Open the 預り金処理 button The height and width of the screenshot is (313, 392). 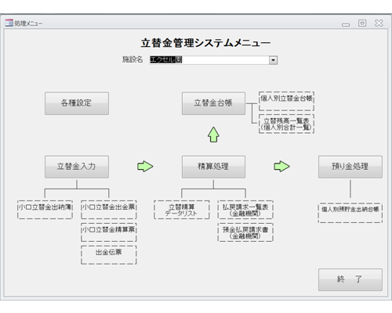tap(350, 167)
